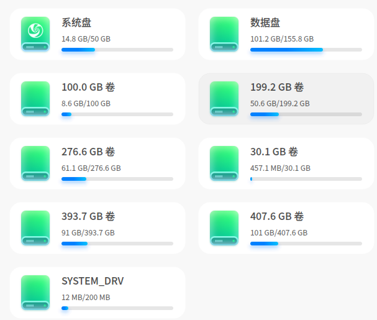This screenshot has height=320, width=377.
Task: Click the 系统盘 usage progress bar
Action: 117,50
